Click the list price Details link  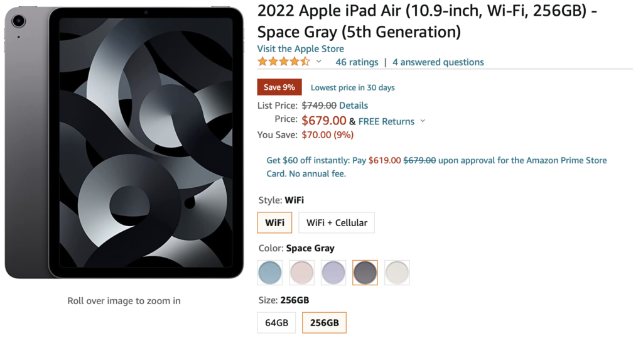(354, 106)
